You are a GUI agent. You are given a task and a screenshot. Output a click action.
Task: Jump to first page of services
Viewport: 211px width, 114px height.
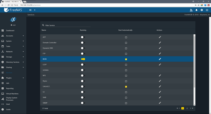click(177, 108)
